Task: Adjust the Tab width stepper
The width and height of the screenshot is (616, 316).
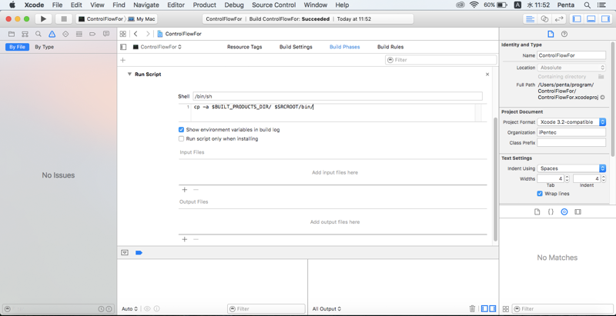Action: tap(567, 179)
